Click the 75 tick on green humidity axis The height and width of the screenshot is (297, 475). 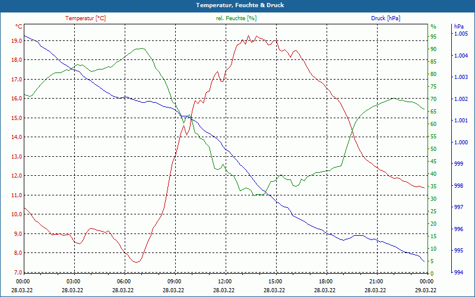click(433, 87)
